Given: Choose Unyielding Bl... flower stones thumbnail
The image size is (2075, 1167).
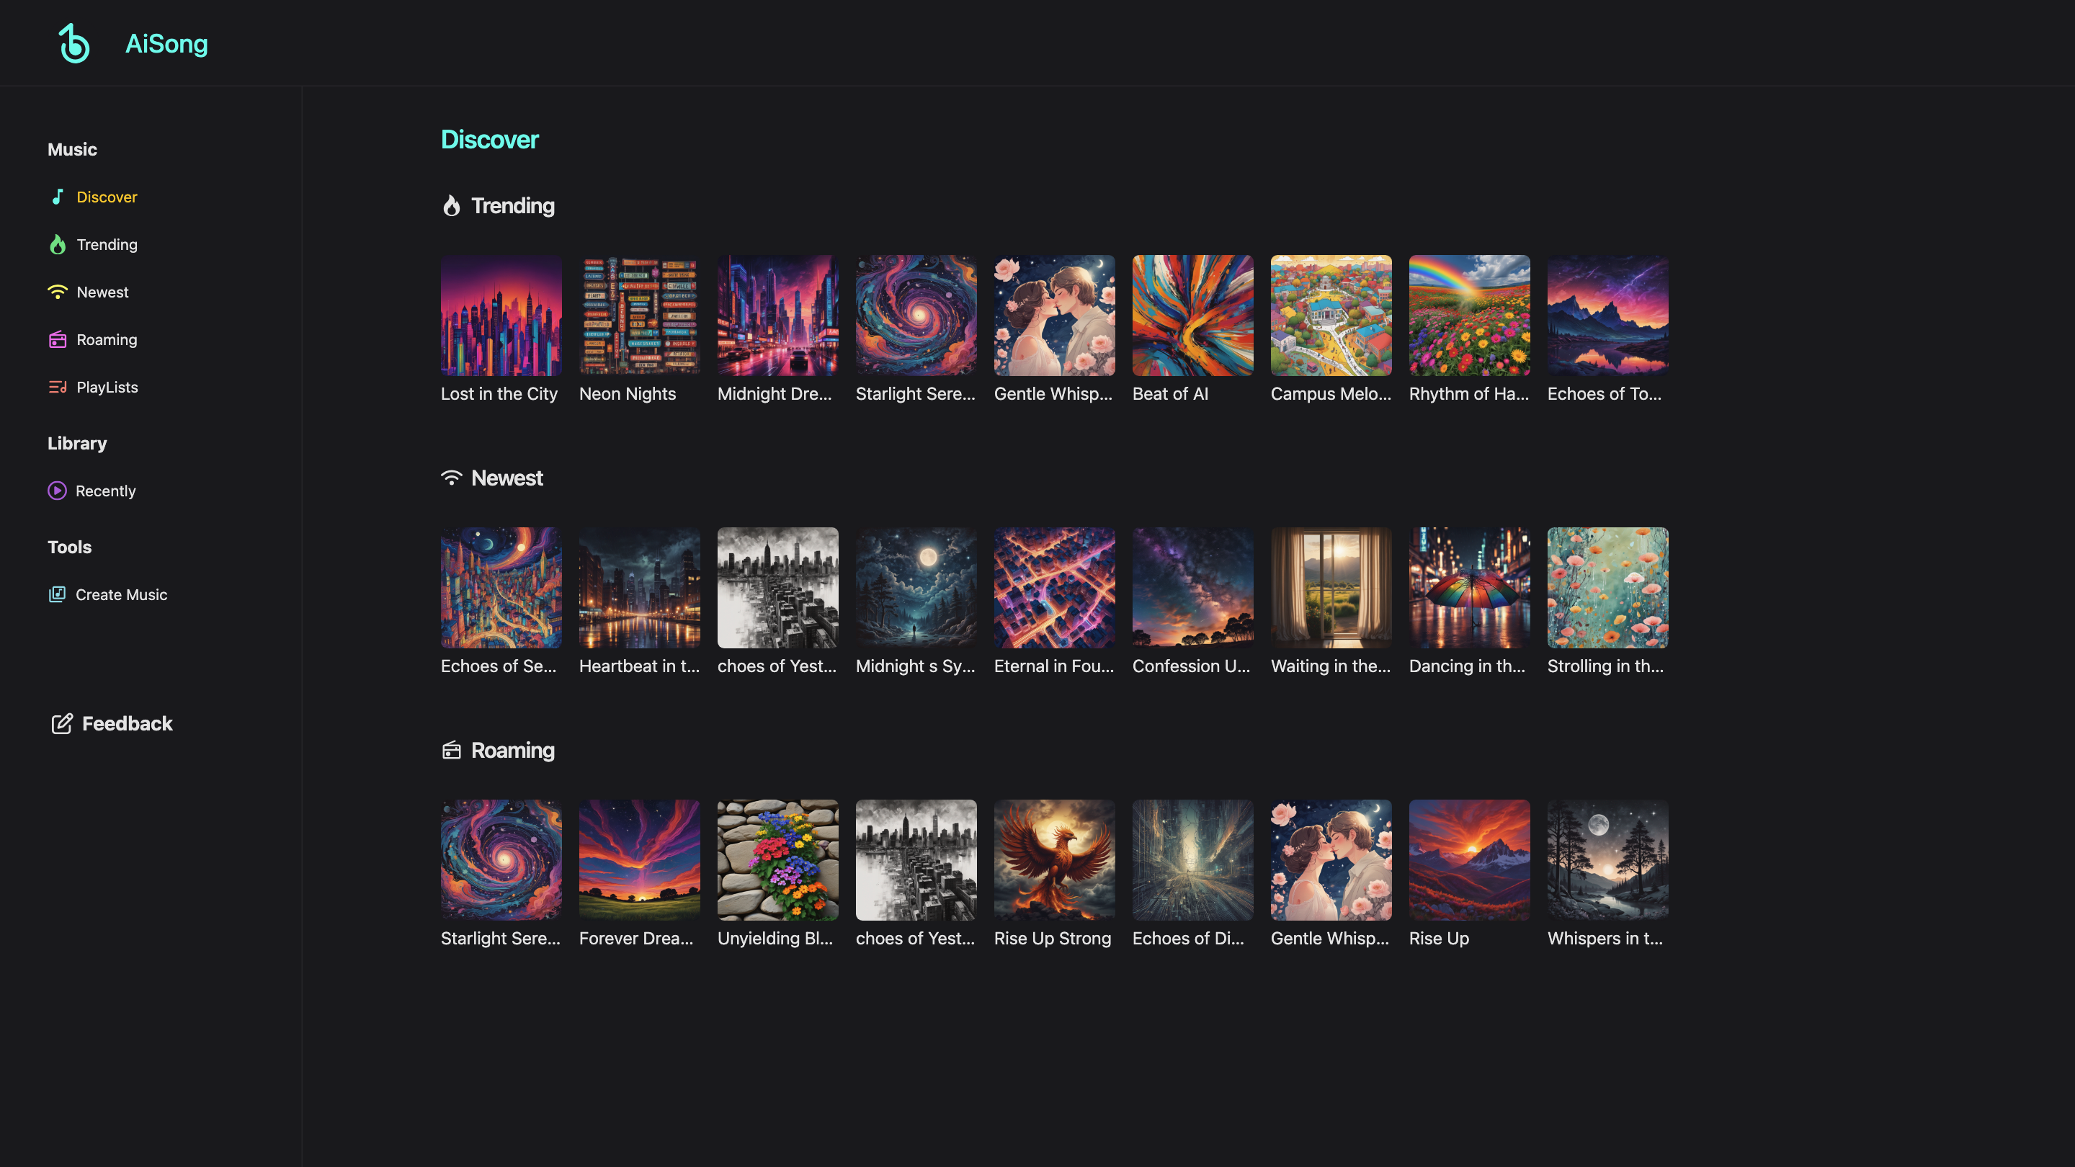Looking at the screenshot, I should [x=777, y=859].
